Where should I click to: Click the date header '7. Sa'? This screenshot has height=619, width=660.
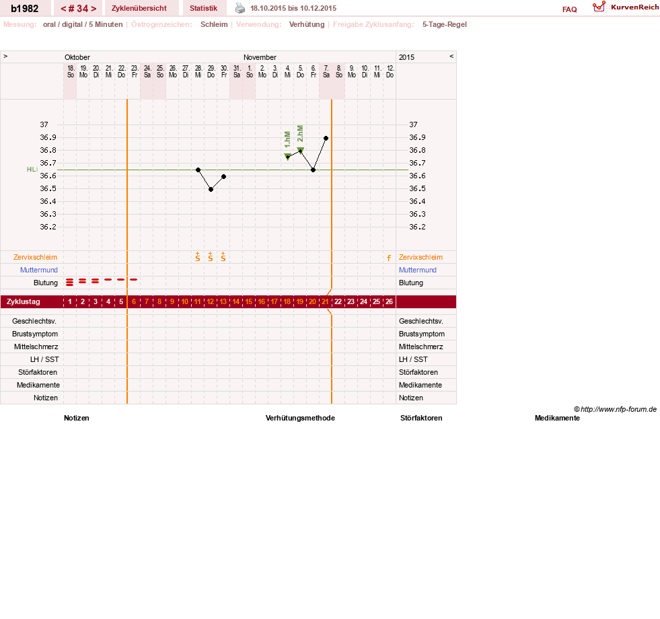tap(326, 71)
